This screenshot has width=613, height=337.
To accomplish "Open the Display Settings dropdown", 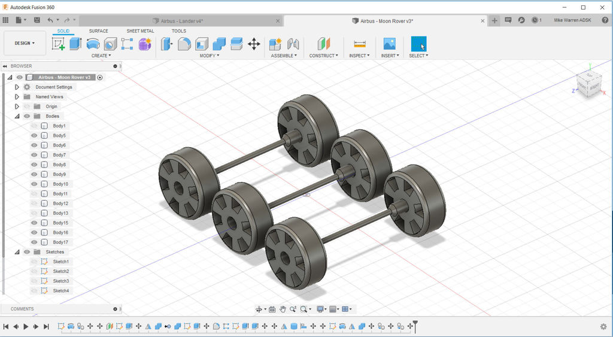I will [x=323, y=309].
